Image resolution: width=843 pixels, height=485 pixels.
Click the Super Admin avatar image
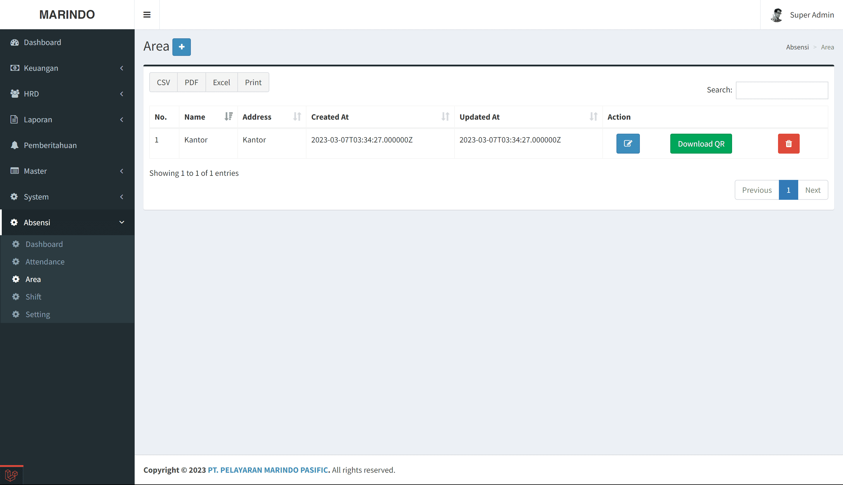tap(777, 15)
